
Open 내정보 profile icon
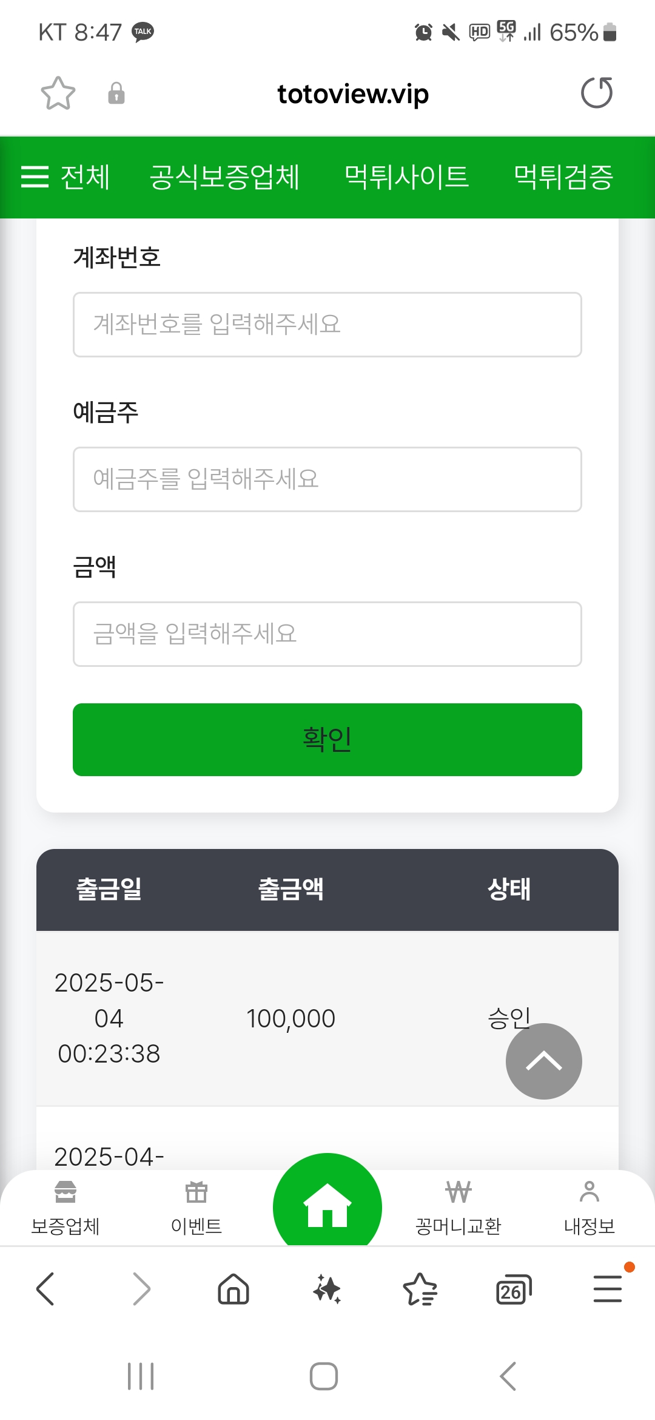[x=589, y=1208]
